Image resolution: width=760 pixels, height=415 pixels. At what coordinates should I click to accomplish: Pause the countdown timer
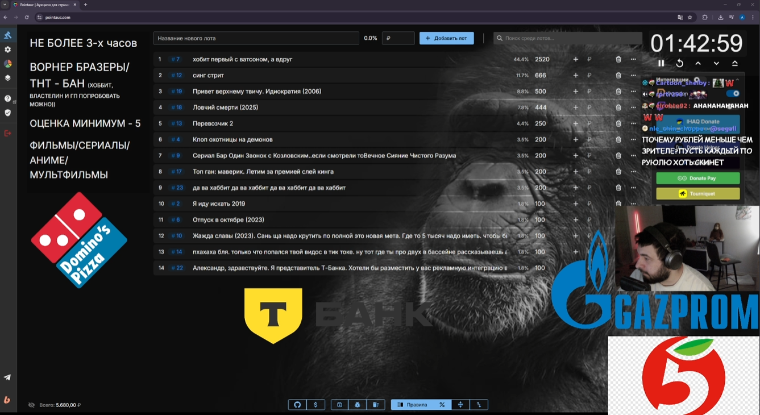click(x=661, y=63)
